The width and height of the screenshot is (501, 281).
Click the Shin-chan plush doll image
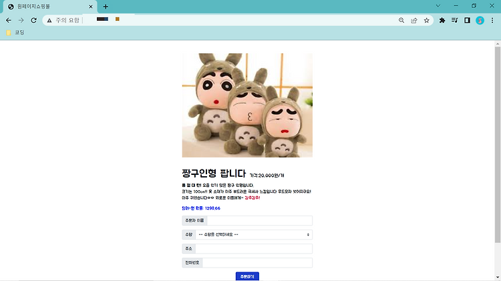(247, 105)
